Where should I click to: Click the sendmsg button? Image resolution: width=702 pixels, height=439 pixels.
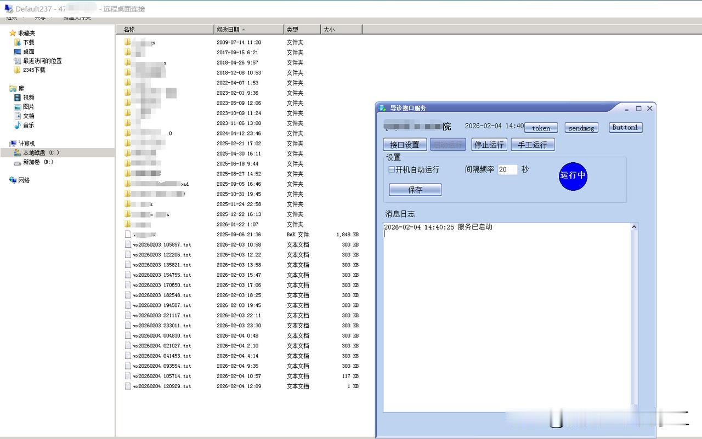581,128
